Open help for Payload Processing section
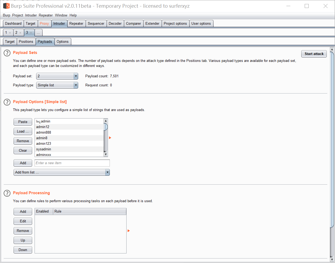 click(x=7, y=193)
